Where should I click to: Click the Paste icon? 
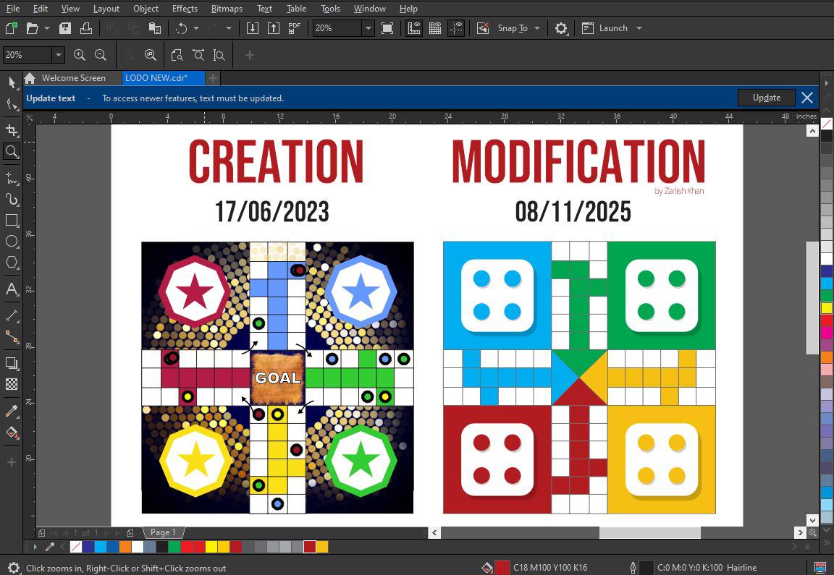(155, 28)
